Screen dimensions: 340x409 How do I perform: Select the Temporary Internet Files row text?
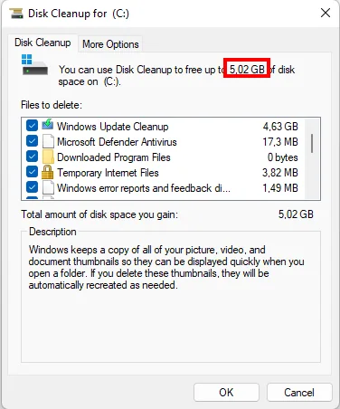coord(108,173)
